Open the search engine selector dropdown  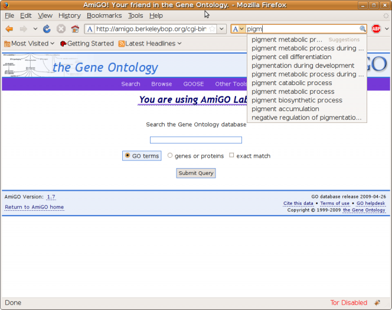coord(238,29)
